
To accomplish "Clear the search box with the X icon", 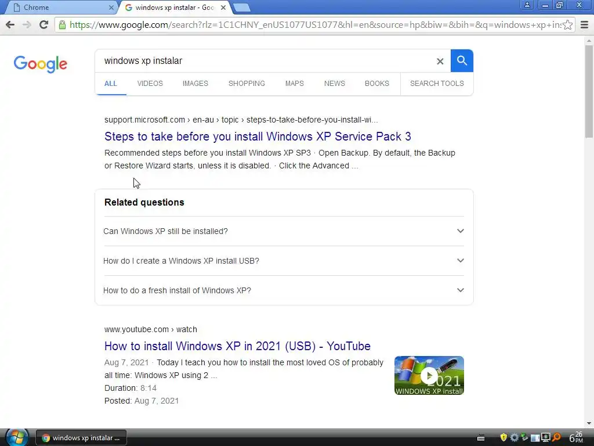I will (x=440, y=61).
